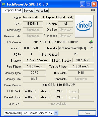This screenshot has width=98, height=117.
Task: Click the GPU Clock 400 MHz field
Action: 31,91
